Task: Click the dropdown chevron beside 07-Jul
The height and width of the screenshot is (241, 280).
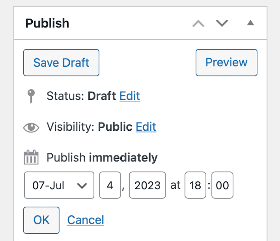Action: [x=82, y=185]
